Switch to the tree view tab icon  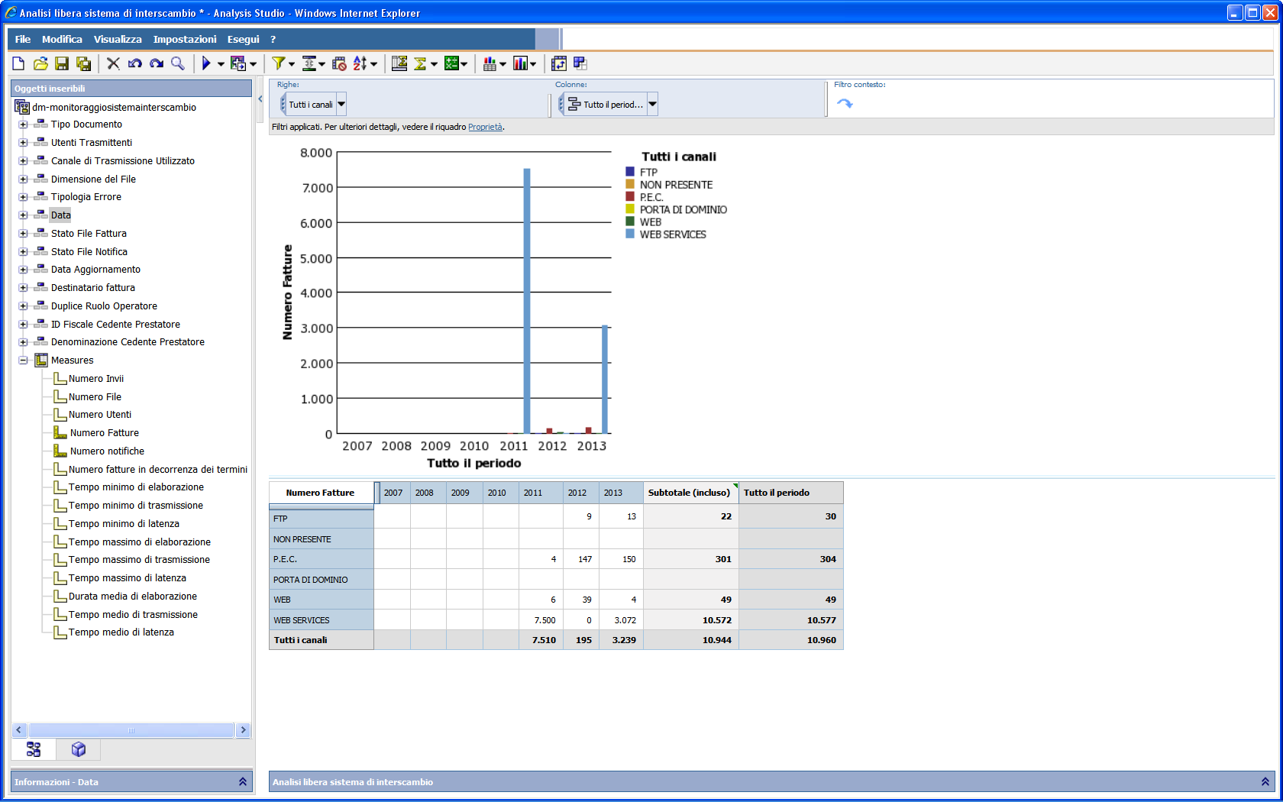[34, 749]
